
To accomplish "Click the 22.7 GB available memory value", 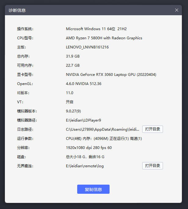I will pos(73,66).
